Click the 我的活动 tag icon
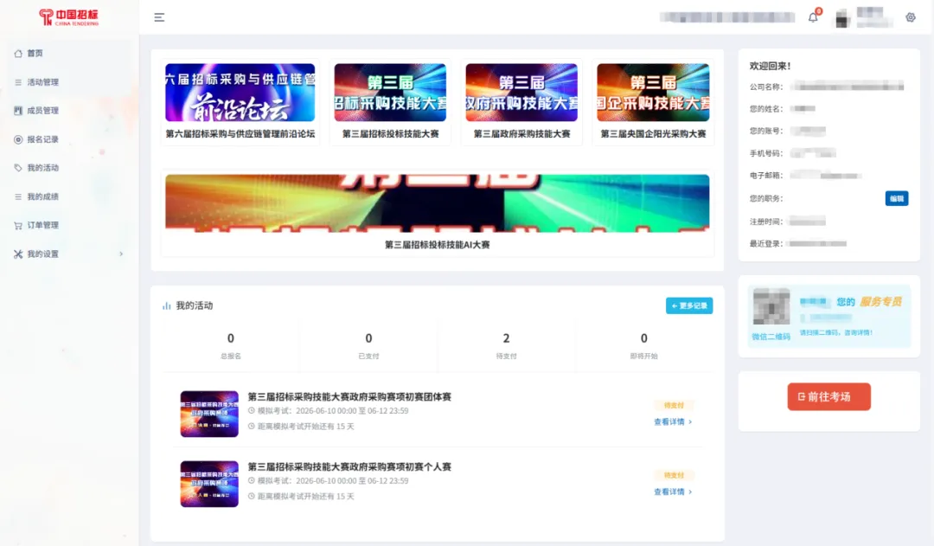934x546 pixels. pyautogui.click(x=18, y=168)
